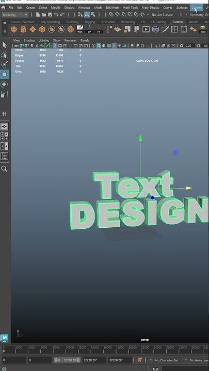Viewport: 209px width, 371px height.
Task: Click the FT shelf button
Action: pyautogui.click(x=99, y=29)
